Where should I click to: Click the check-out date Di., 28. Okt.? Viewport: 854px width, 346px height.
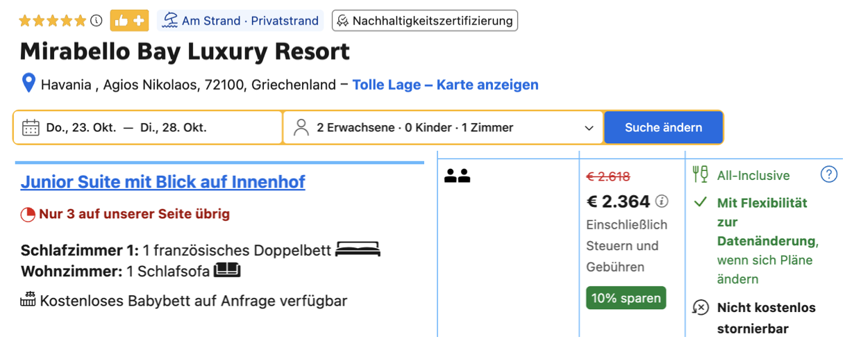click(x=174, y=128)
